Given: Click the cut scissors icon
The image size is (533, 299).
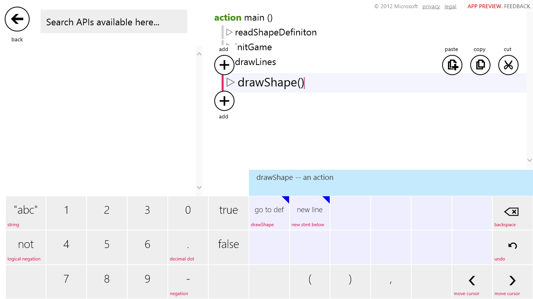Looking at the screenshot, I should [x=508, y=65].
